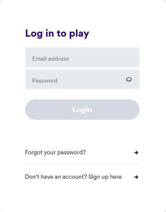Click the arrow next to Sign up here
Image resolution: width=166 pixels, height=212 pixels.
point(136,177)
